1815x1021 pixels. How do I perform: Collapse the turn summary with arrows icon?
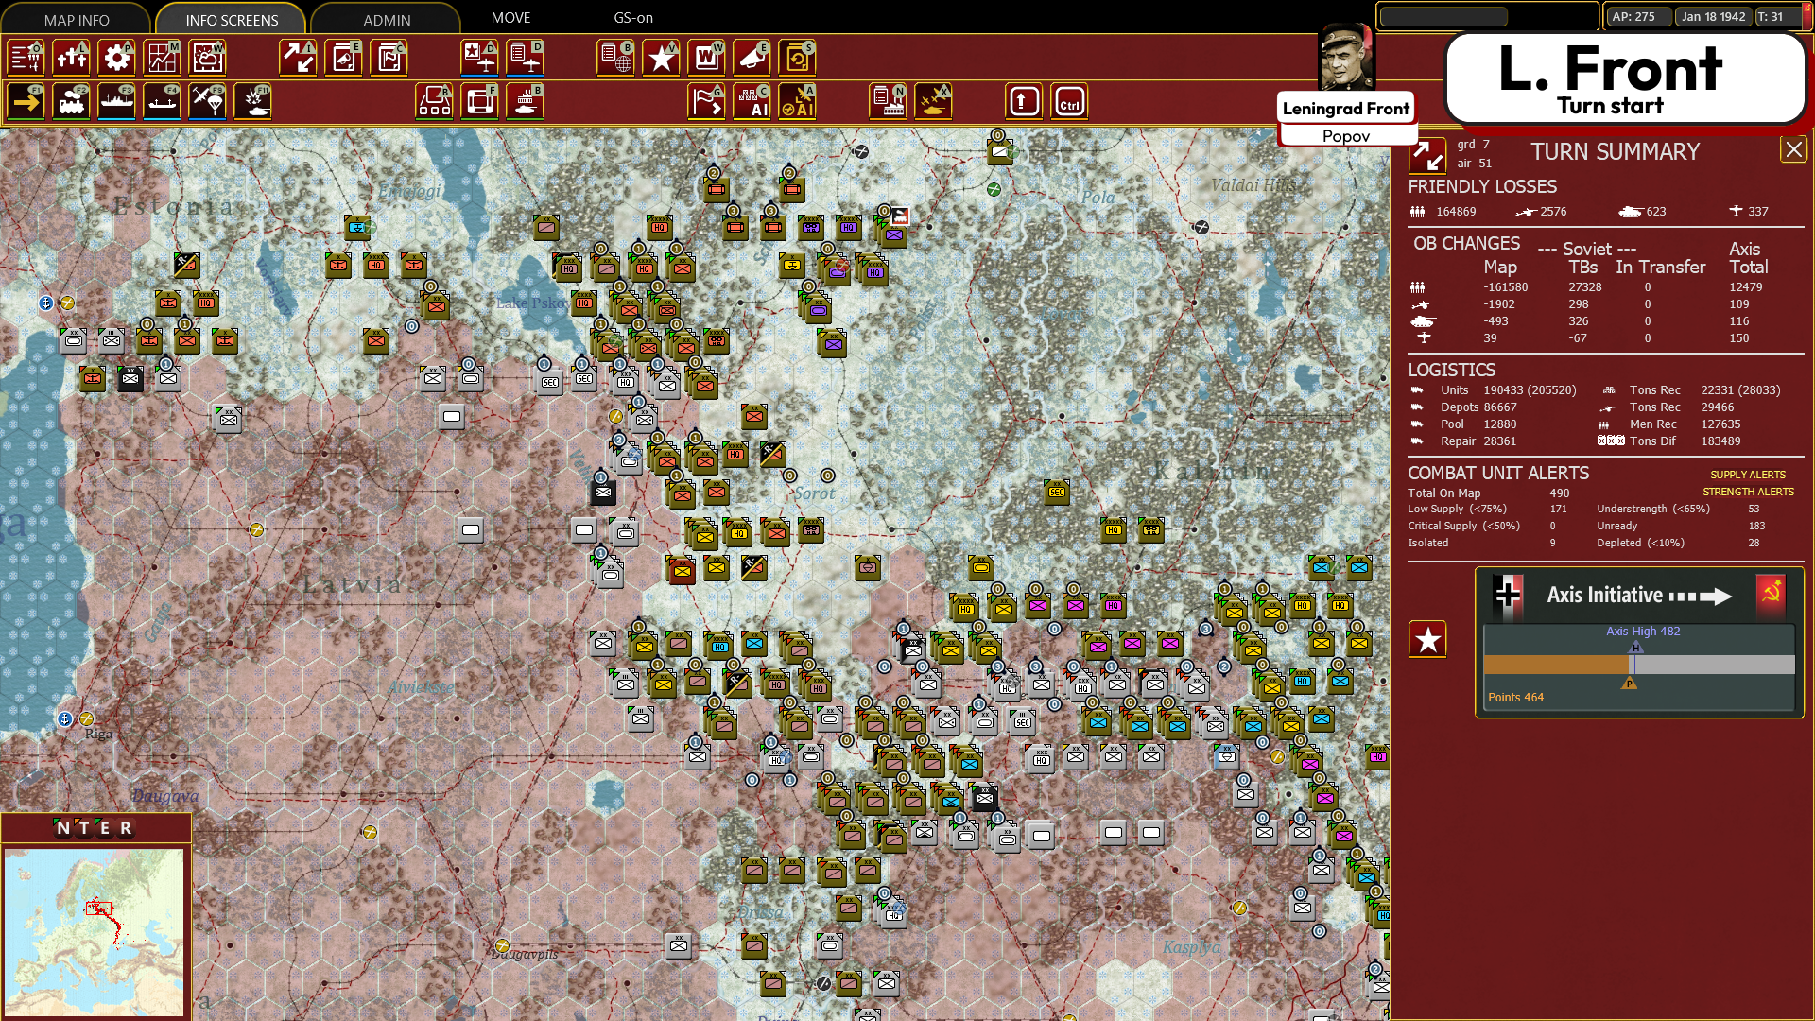[1426, 156]
